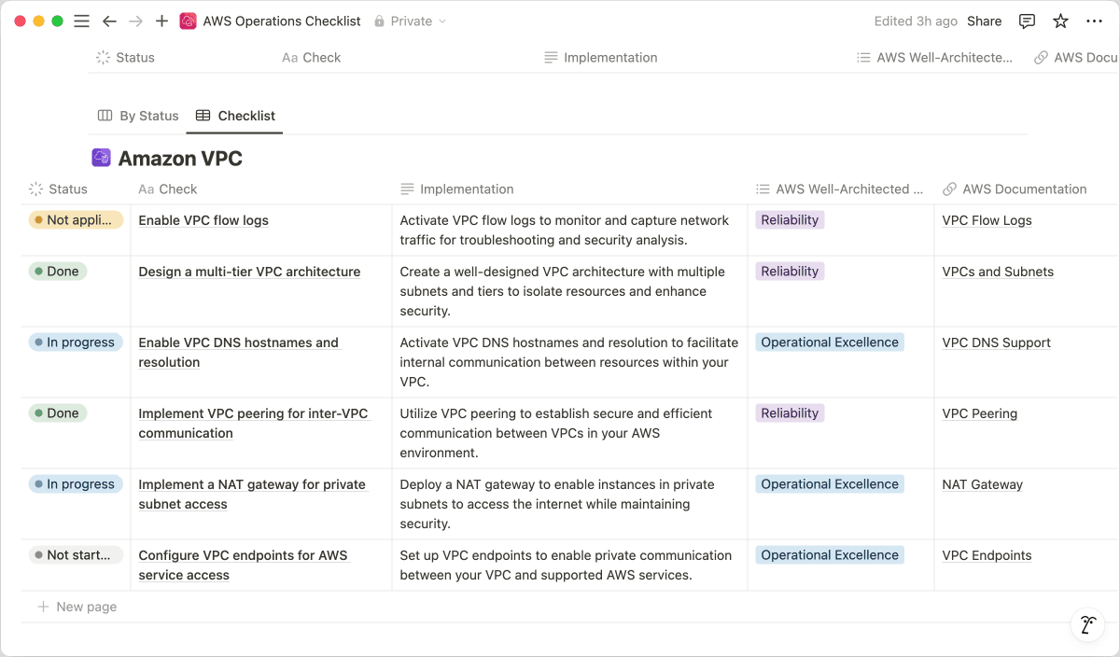This screenshot has height=657, width=1120.
Task: Create a new page with plus icon
Action: [x=161, y=21]
